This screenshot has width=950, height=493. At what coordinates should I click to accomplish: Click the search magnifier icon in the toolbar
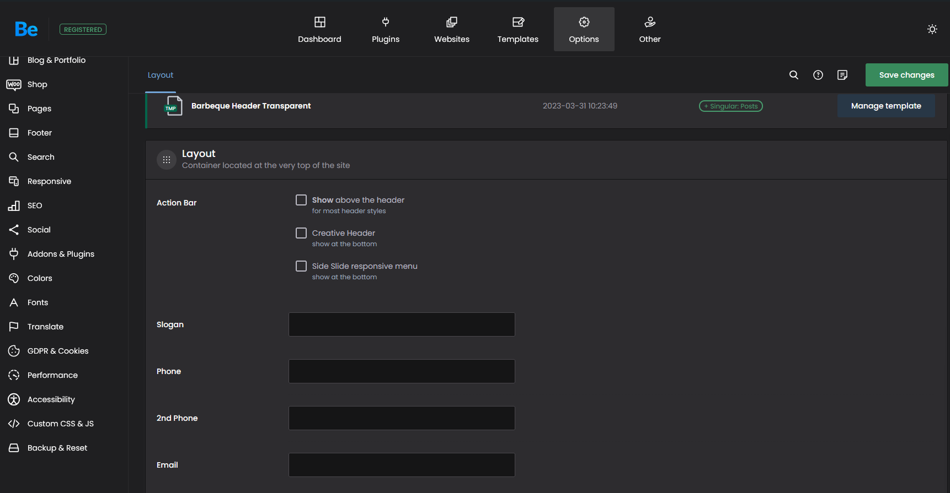pos(794,75)
